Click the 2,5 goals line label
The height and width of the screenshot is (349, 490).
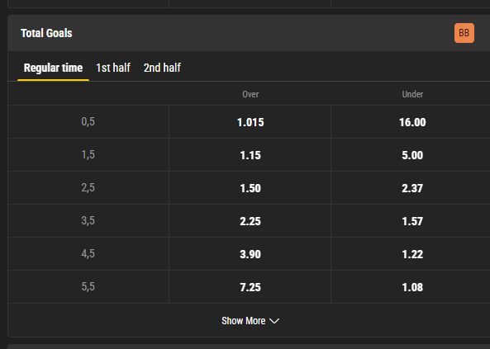pyautogui.click(x=88, y=188)
